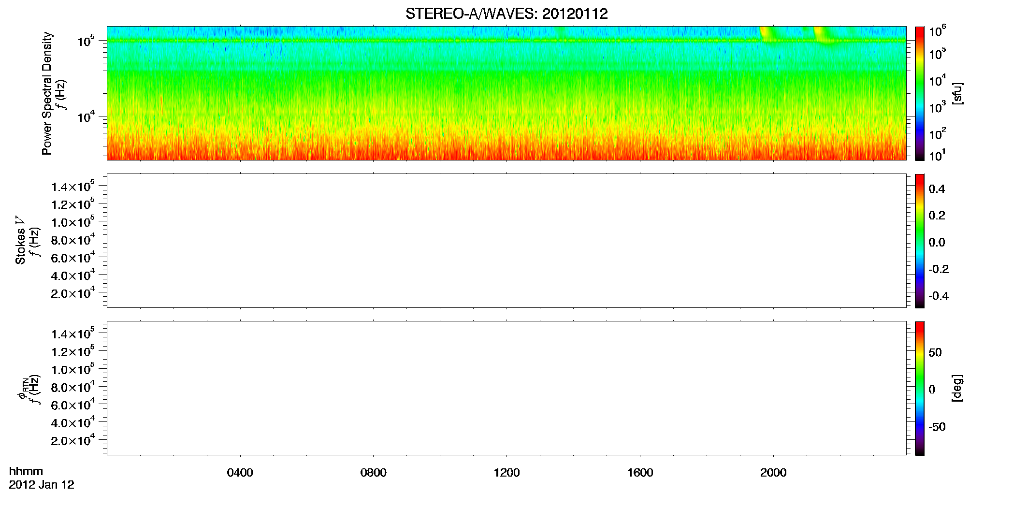Viewport: 1013px width, 522px height.
Task: Click the STEREO-A/WAVES: 20120112 plot title
Action: 506,14
